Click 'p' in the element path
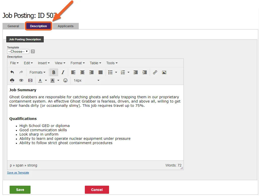This screenshot has width=259, height=196. pos(11,166)
